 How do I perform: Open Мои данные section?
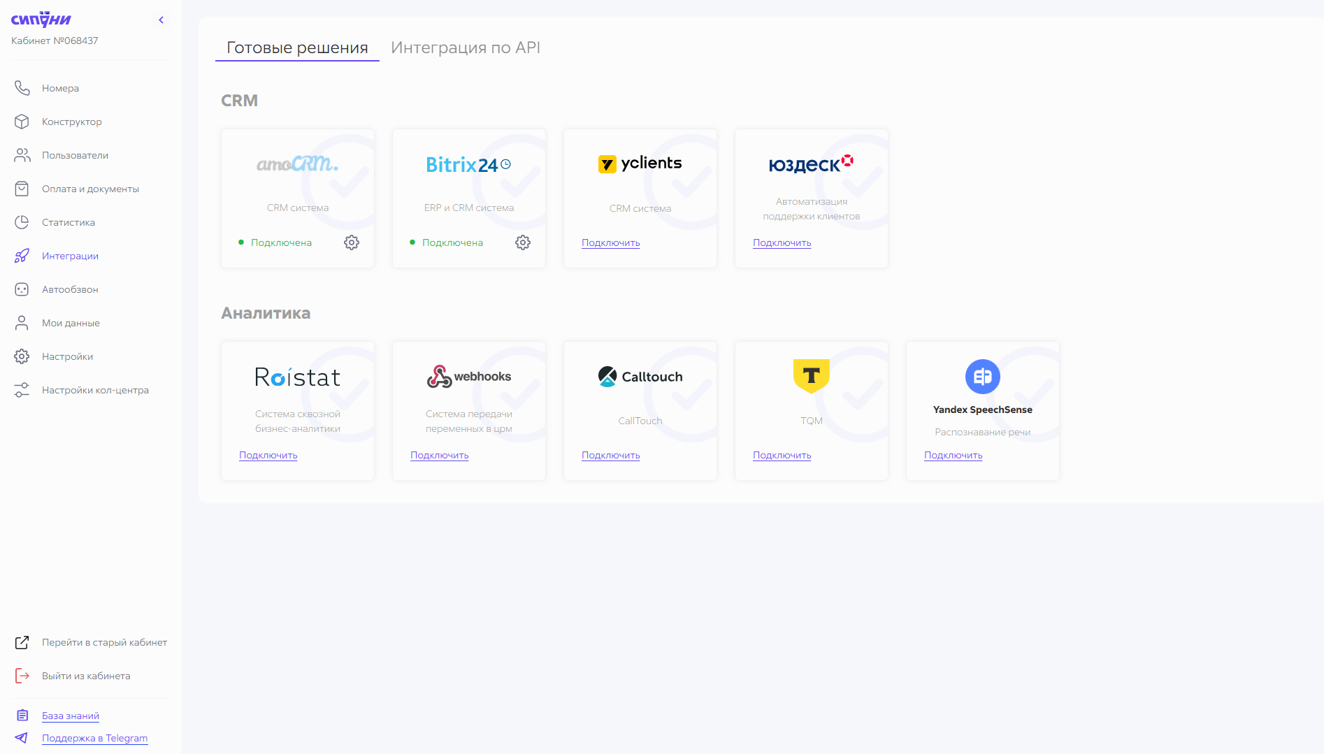point(71,323)
